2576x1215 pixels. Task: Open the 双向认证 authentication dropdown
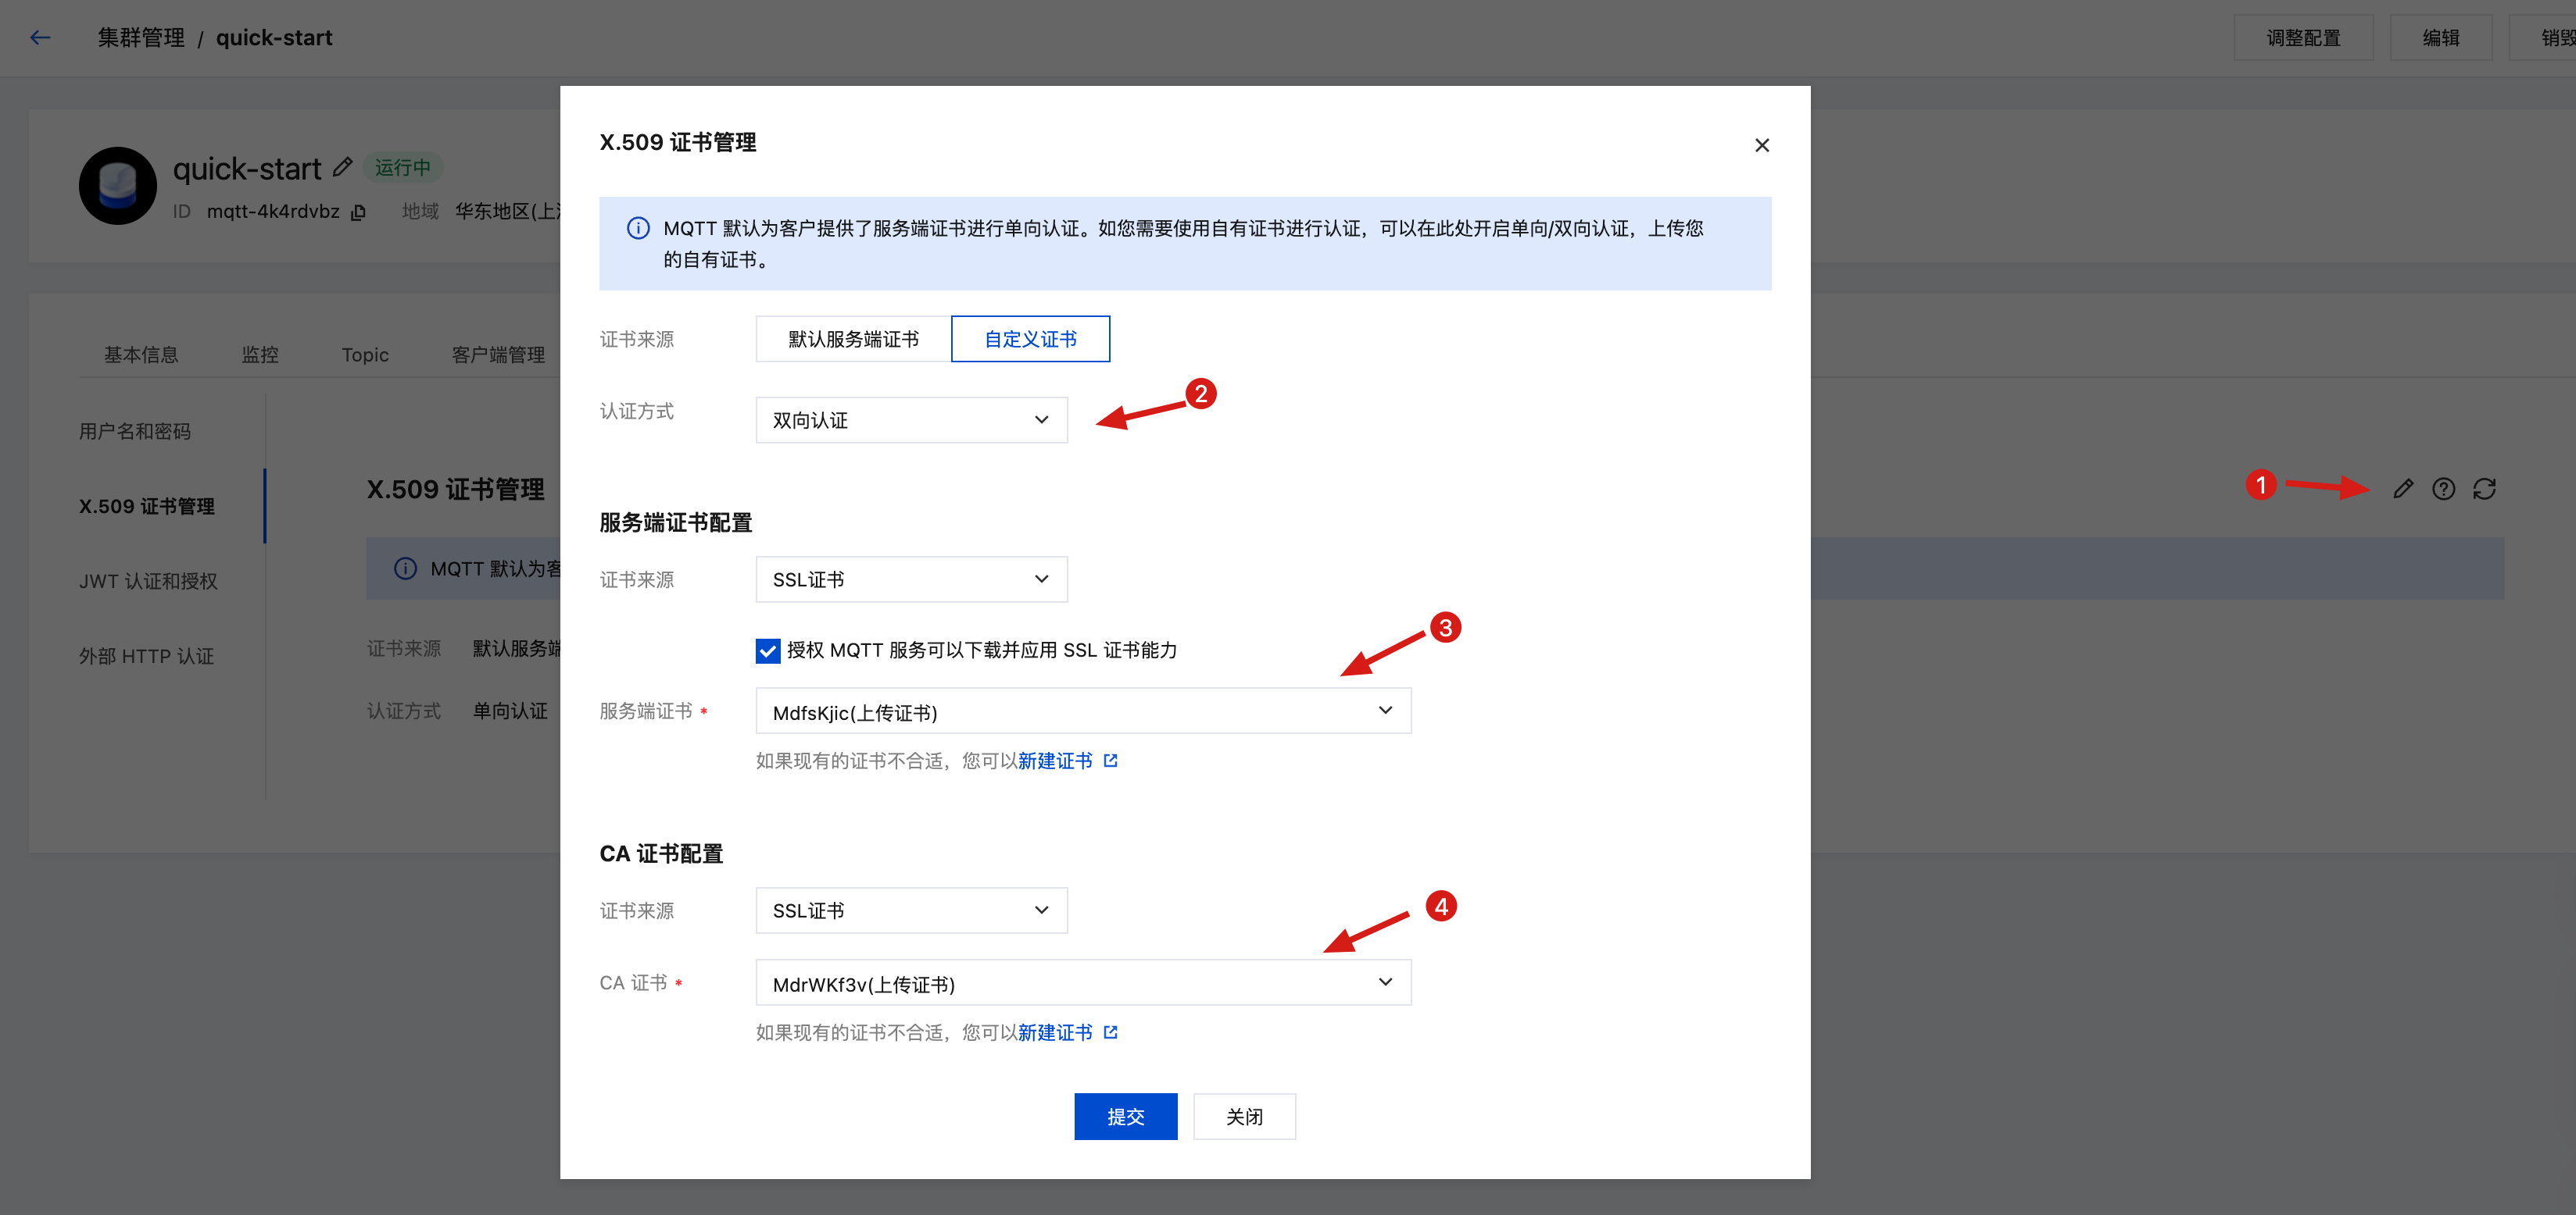point(911,421)
